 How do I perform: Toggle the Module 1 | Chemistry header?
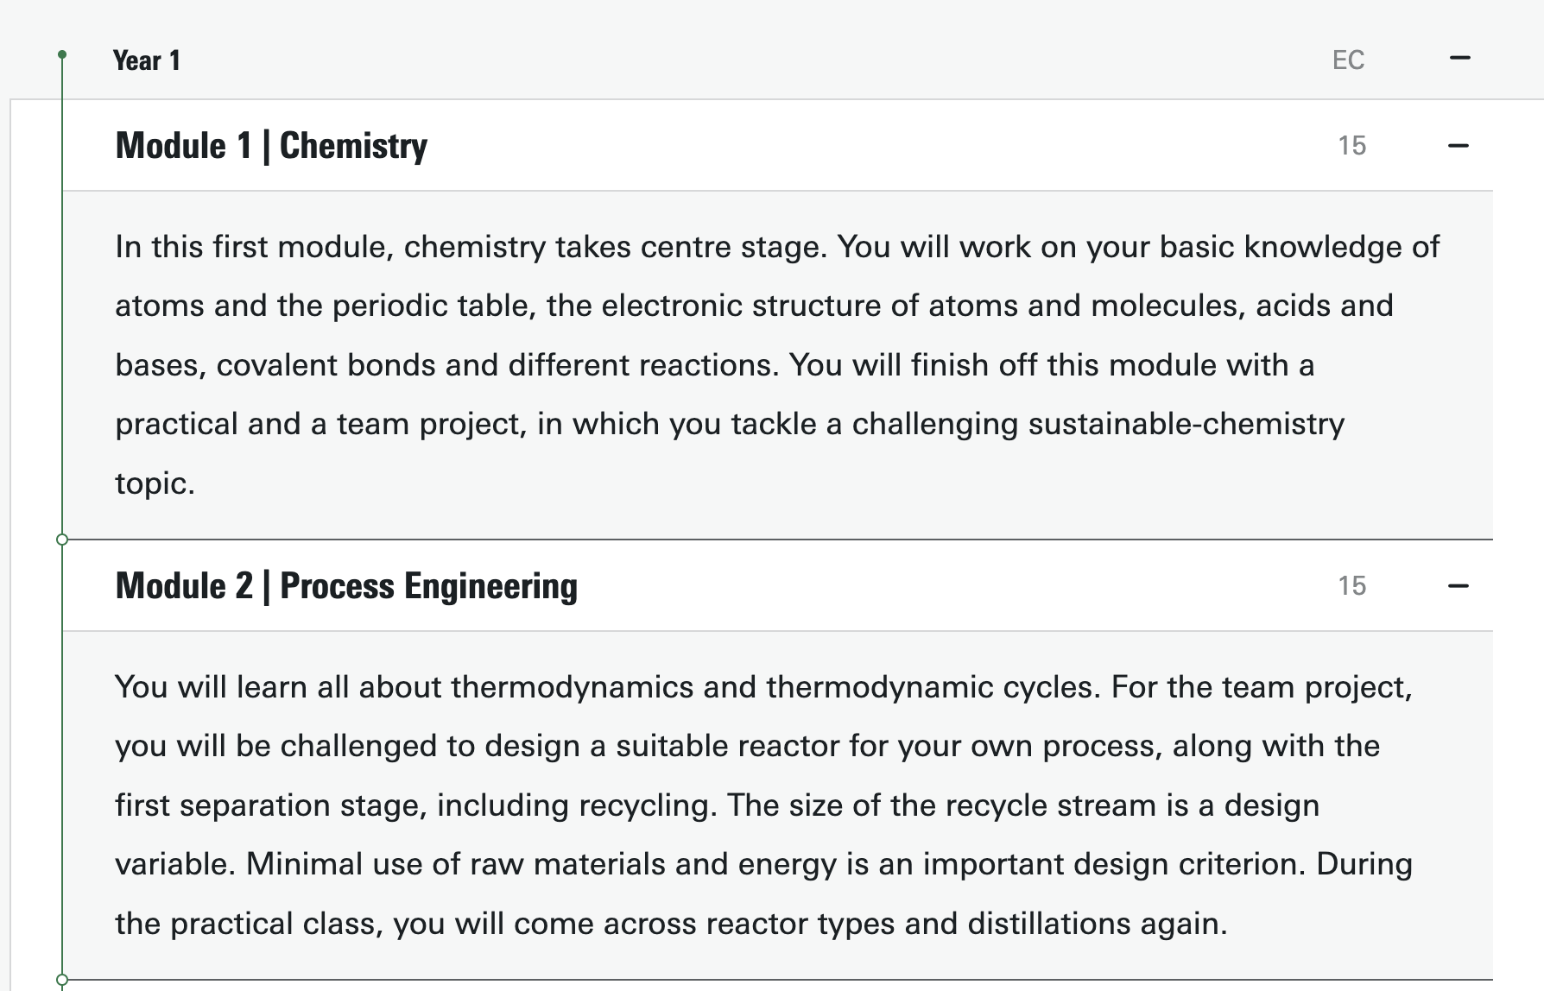point(777,146)
